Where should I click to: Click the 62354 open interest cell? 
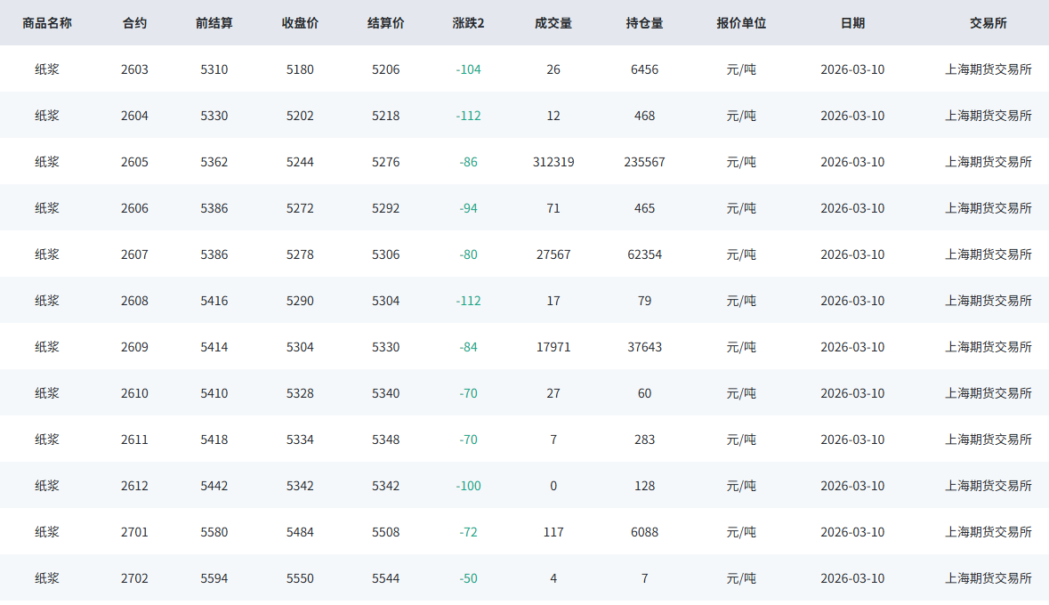coord(644,254)
